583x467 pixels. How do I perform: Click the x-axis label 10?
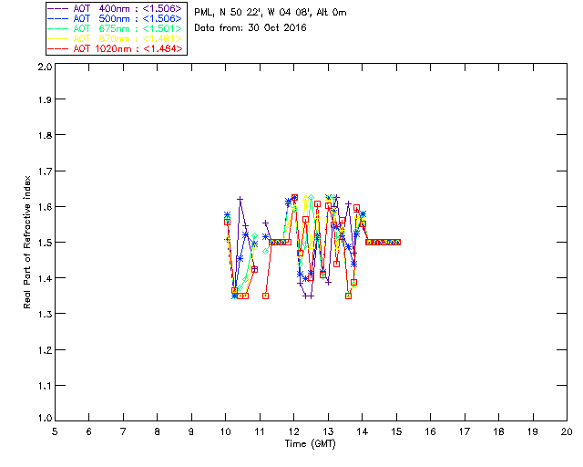pyautogui.click(x=225, y=431)
